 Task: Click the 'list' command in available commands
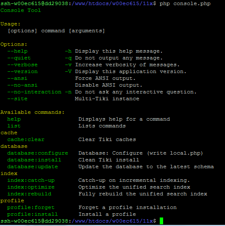tap(14, 126)
